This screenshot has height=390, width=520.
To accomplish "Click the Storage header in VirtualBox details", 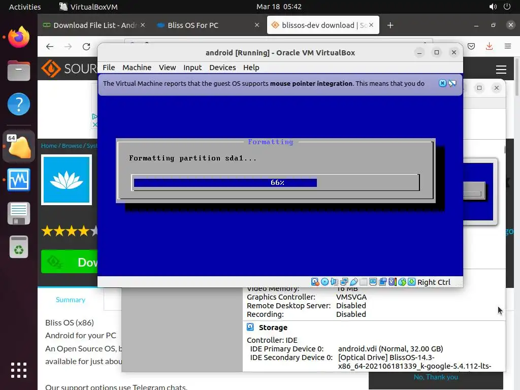I will 273,328.
